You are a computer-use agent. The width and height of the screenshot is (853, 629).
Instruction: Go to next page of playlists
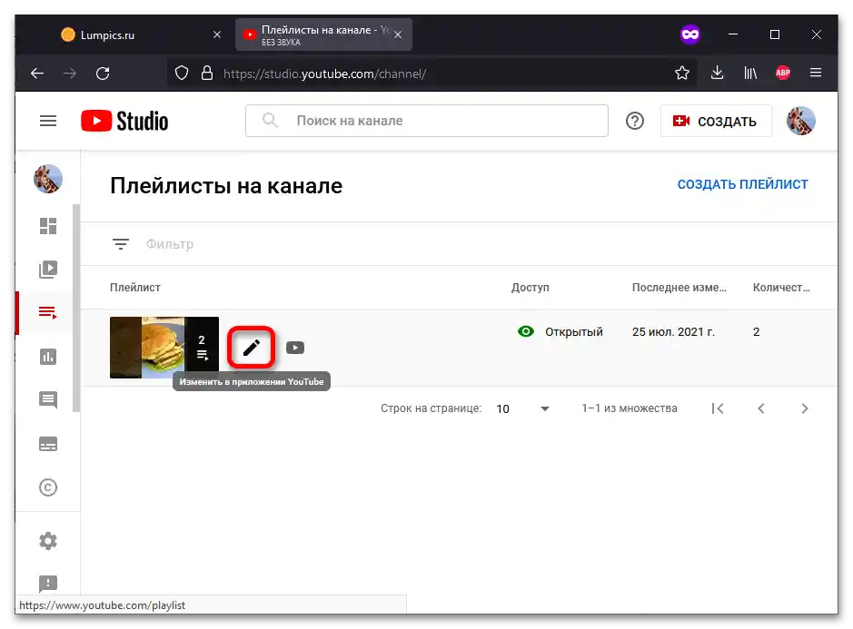pos(805,408)
